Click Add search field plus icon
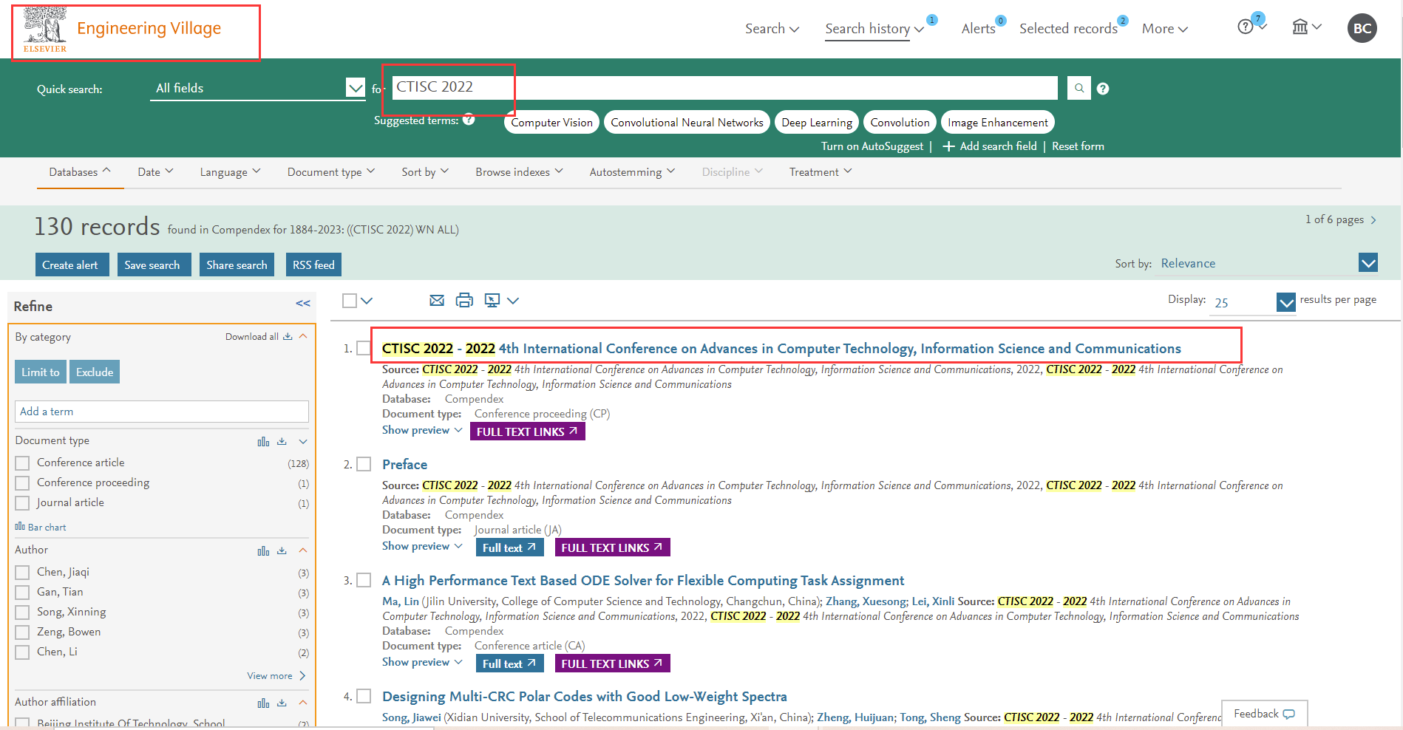 [x=948, y=146]
